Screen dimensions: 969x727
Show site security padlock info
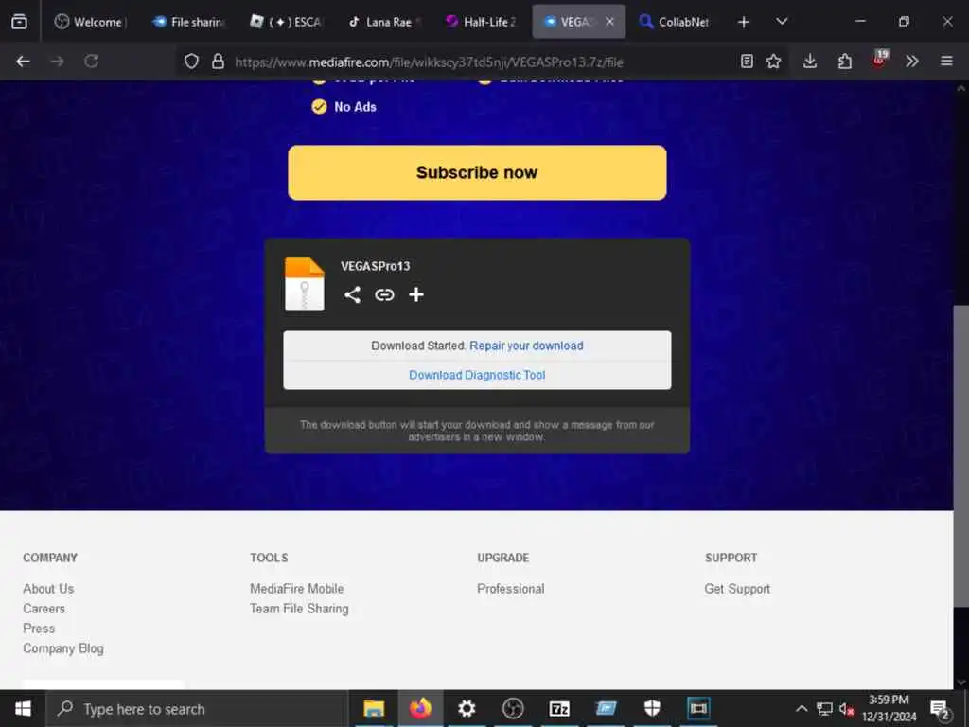[x=218, y=62]
